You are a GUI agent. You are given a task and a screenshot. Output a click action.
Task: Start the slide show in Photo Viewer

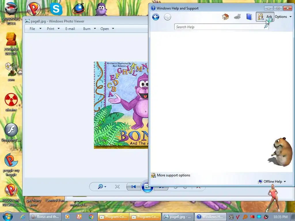(x=147, y=186)
